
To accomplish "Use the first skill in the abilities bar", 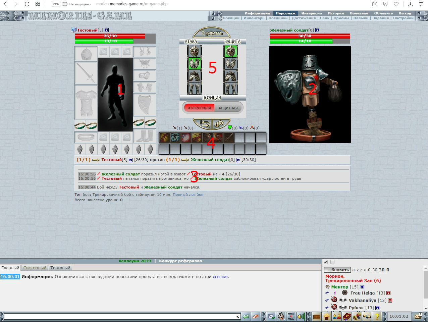I will 164,138.
